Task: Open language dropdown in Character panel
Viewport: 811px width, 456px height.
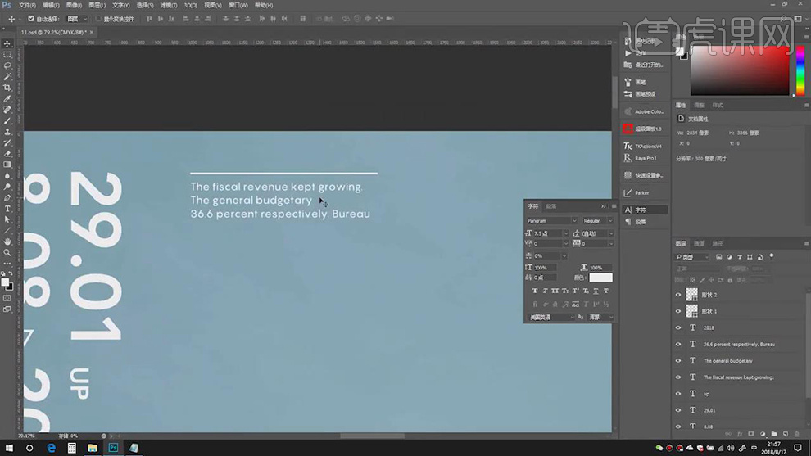Action: [x=551, y=318]
